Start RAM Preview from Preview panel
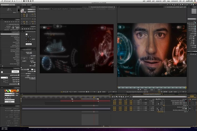This screenshot has width=197, height=131. tap(5, 22)
